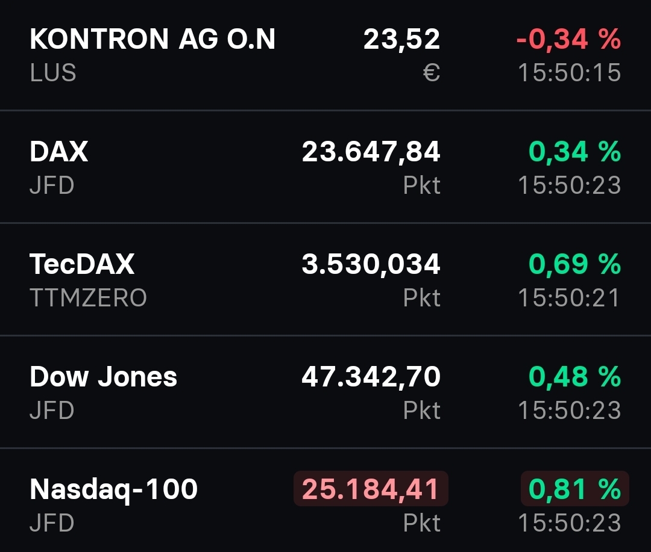Click KONTRON's -0,34 % change value
The width and height of the screenshot is (651, 552).
pos(568,40)
